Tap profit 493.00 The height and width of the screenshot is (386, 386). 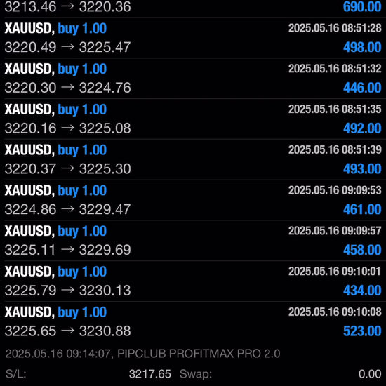point(362,169)
